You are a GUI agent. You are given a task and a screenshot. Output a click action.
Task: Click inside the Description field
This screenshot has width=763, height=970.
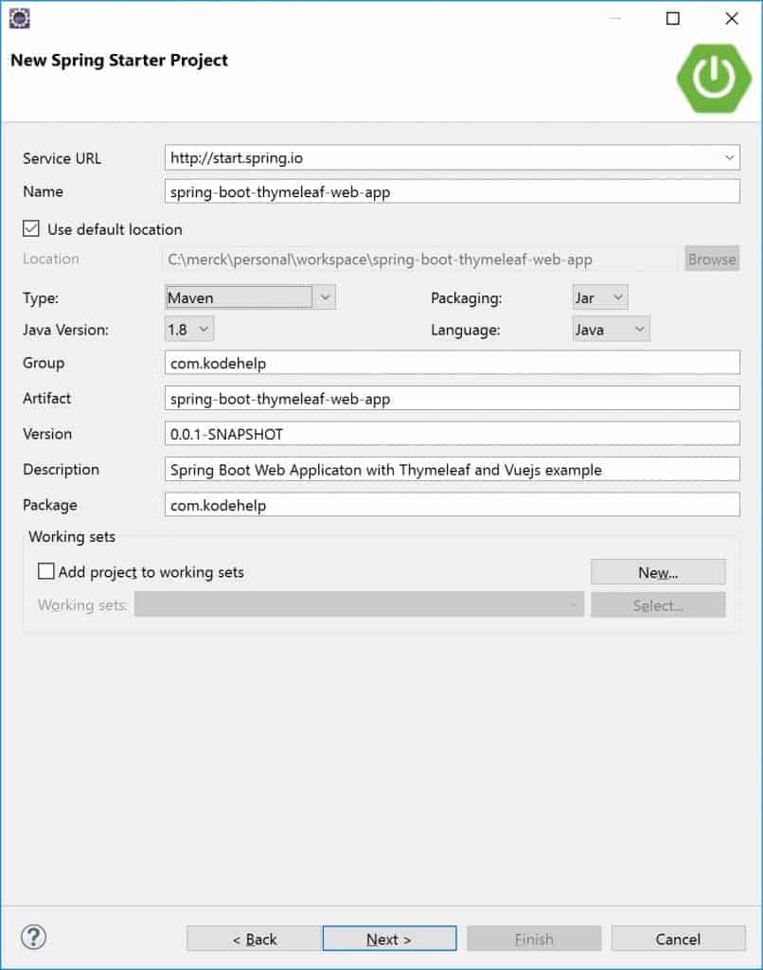(x=452, y=469)
